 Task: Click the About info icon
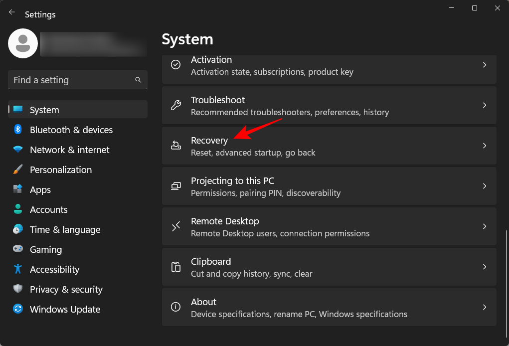(175, 307)
